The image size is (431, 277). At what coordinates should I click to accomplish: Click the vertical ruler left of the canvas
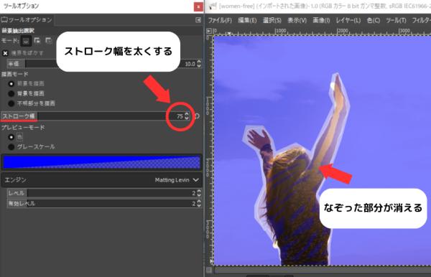(210, 151)
